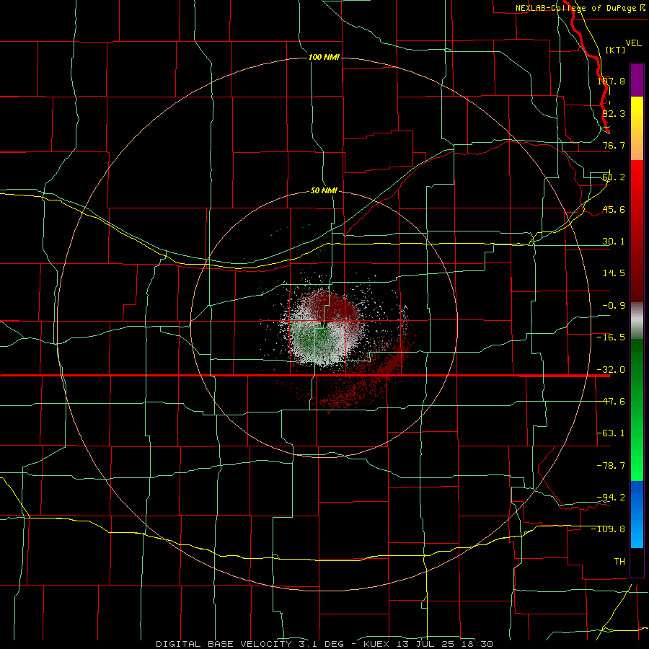Pick the purple segment of velocity color bar
This screenshot has width=649, height=649.
(637, 80)
